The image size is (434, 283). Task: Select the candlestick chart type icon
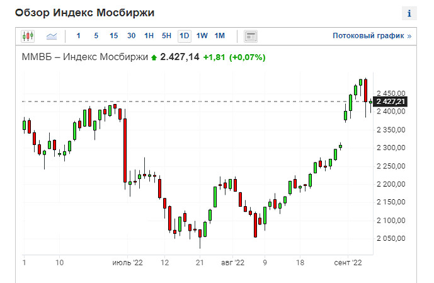pyautogui.click(x=28, y=36)
